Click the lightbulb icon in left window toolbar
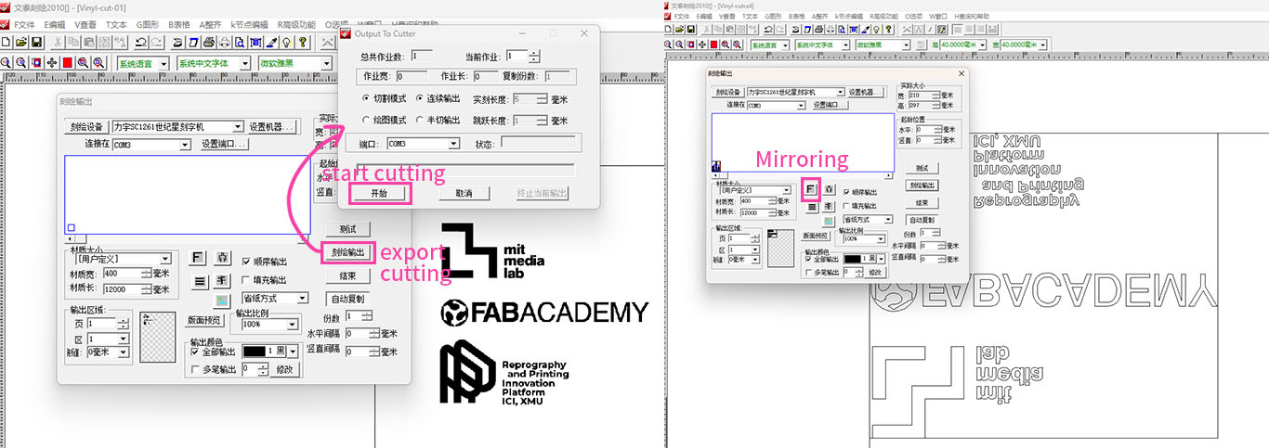Viewport: 1269px width, 448px height. (x=287, y=42)
